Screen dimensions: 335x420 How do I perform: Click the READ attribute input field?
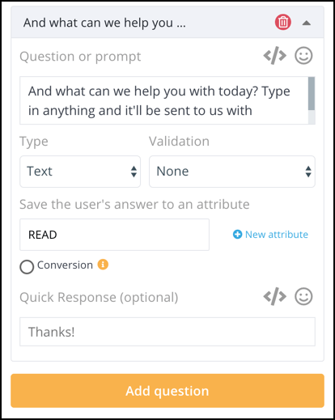[114, 235]
